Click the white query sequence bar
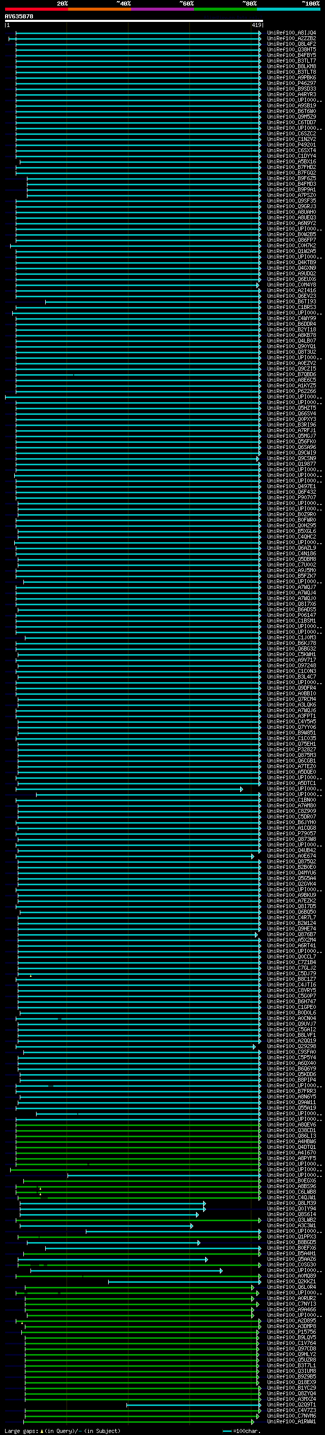This screenshot has width=325, height=1435. (134, 20)
